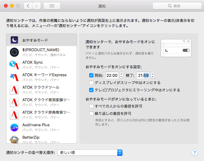Go back with the left arrow button
The height and width of the screenshot is (161, 204).
click(28, 6)
